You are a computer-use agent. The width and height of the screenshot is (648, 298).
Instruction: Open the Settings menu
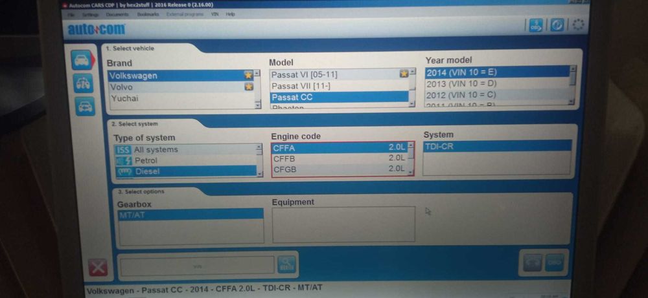pos(89,14)
